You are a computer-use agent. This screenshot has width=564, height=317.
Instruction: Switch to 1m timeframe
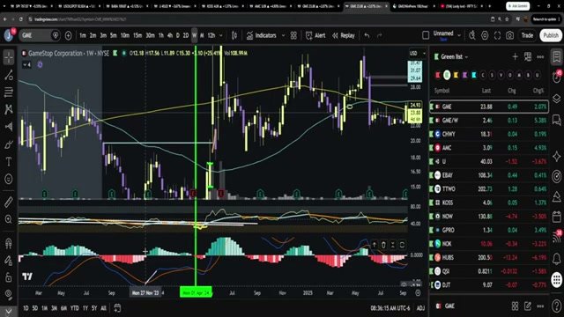click(83, 35)
